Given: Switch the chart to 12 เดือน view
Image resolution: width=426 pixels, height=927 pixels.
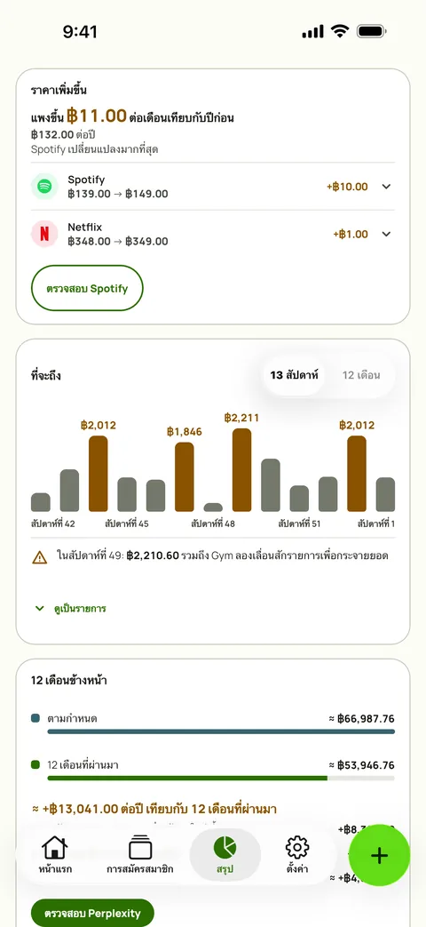Looking at the screenshot, I should [x=361, y=375].
